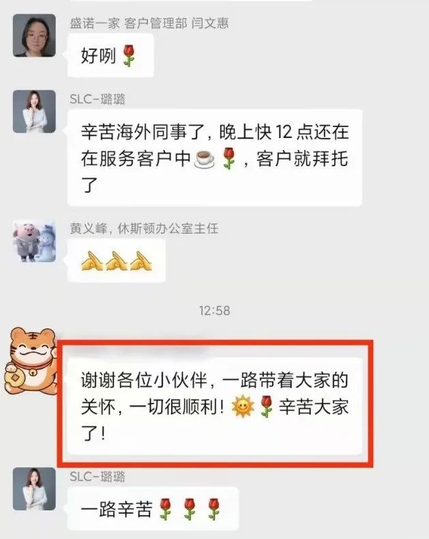Tap the coffee cup emoji

click(x=205, y=159)
